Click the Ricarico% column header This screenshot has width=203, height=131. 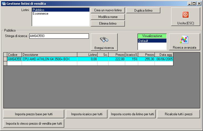tap(132, 55)
